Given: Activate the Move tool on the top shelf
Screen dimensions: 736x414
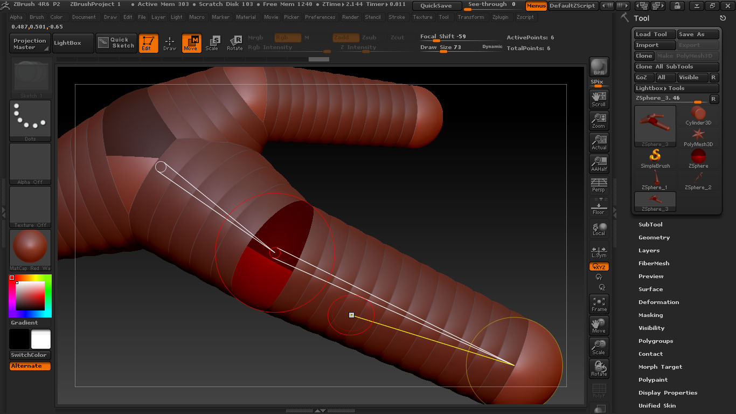Looking at the screenshot, I should click(191, 44).
